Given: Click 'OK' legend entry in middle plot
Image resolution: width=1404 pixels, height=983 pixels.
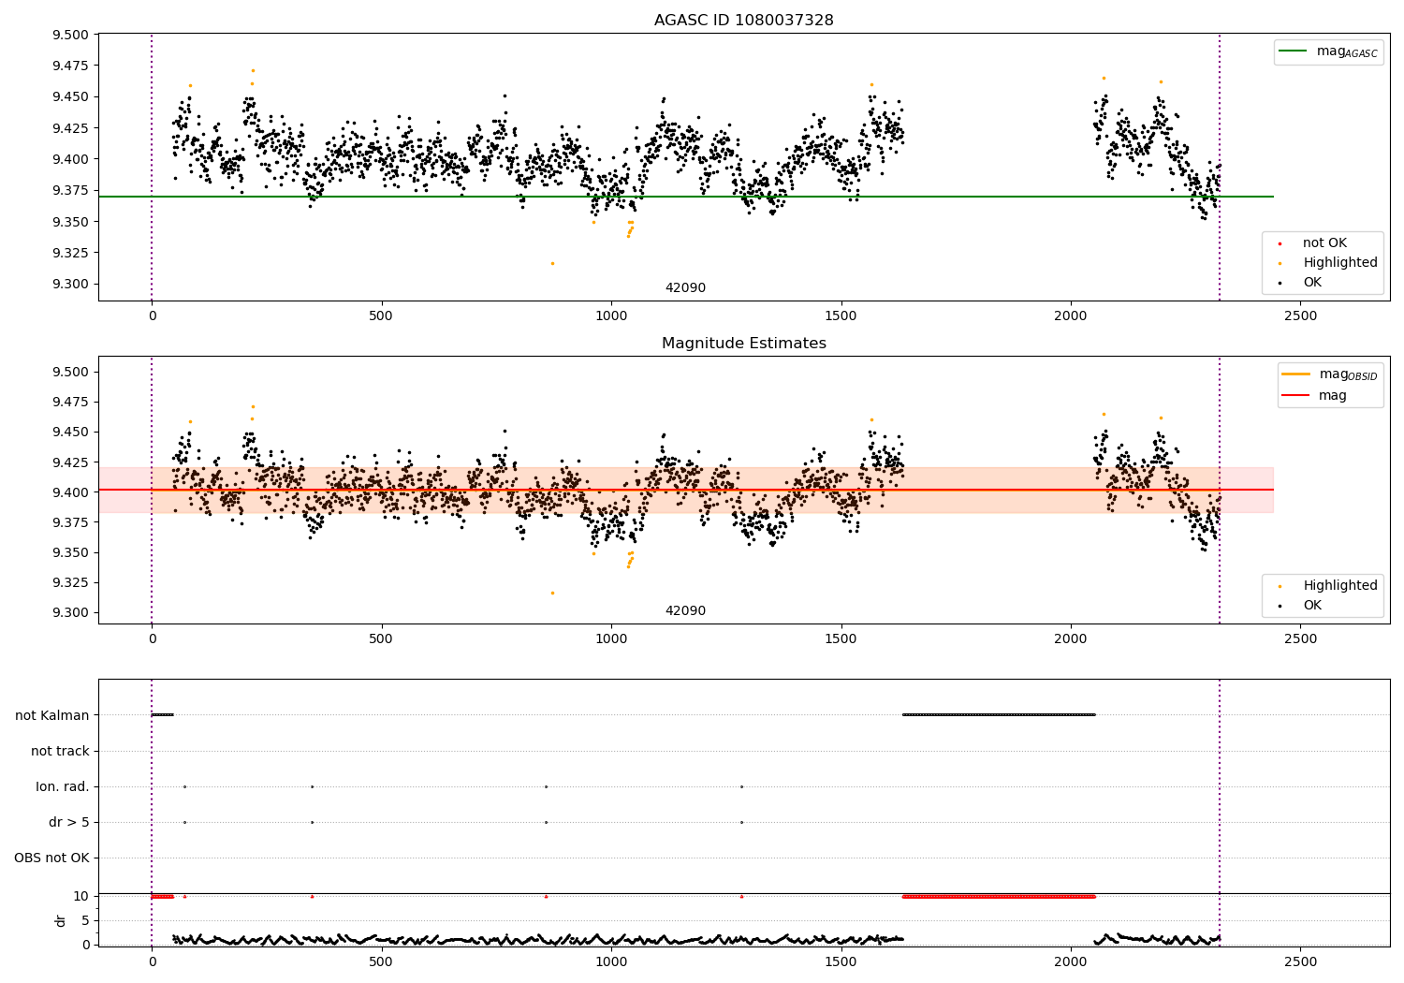Looking at the screenshot, I should (x=1311, y=606).
